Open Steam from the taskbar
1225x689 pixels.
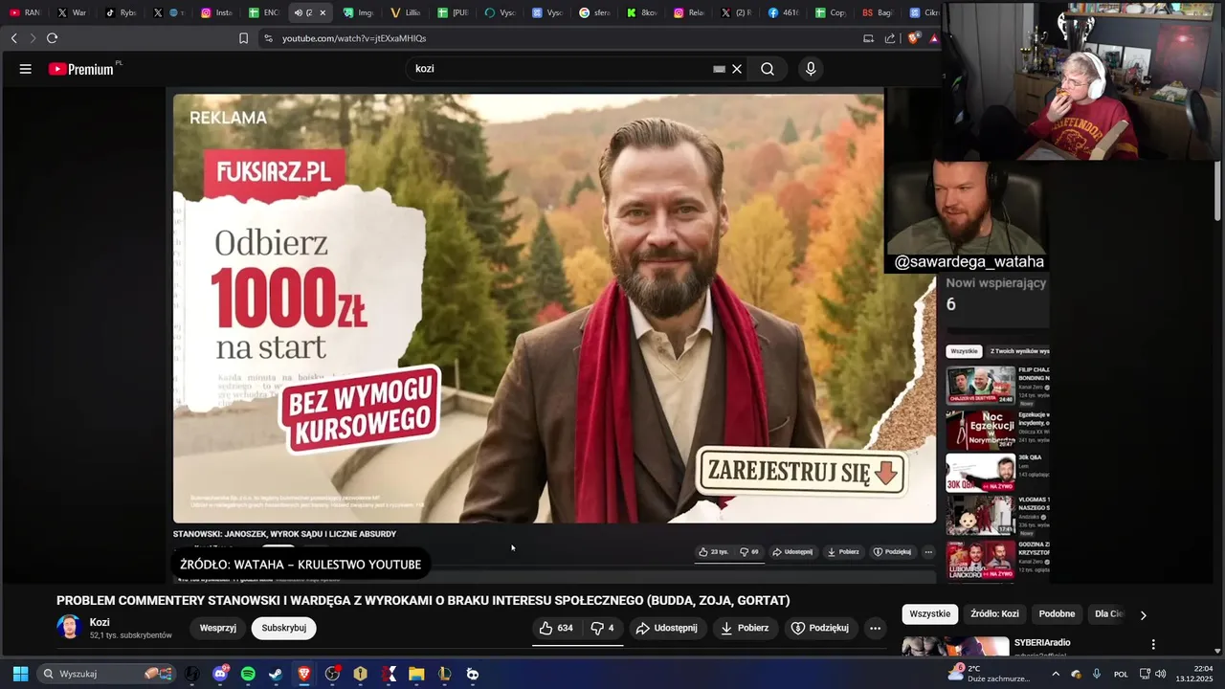coord(276,674)
